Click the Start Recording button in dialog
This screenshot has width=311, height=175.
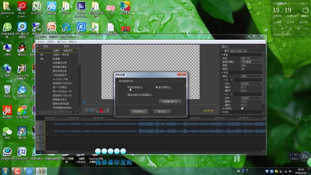(x=139, y=111)
